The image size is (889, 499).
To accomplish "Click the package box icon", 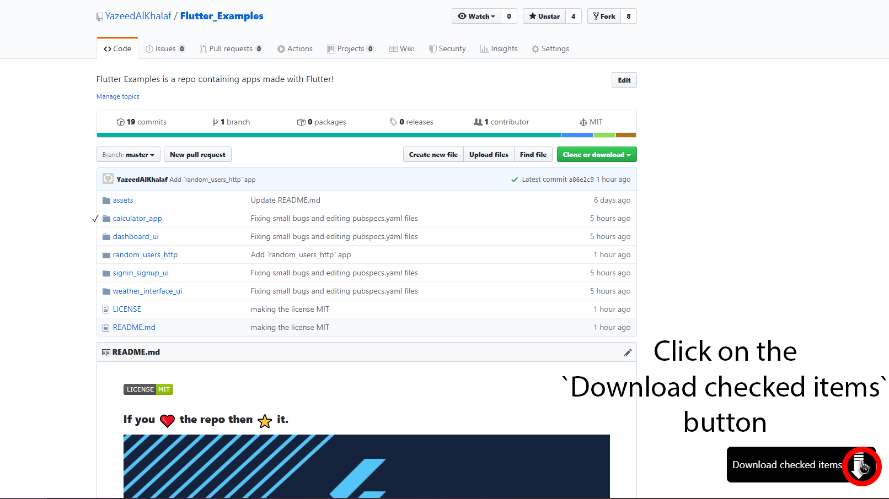I will [x=301, y=122].
